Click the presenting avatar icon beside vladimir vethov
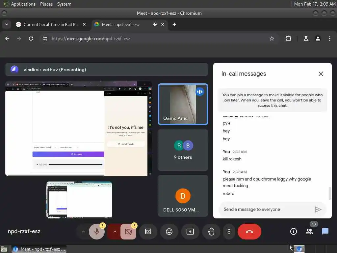Viewport: 337px width, 253px height. pos(14,69)
